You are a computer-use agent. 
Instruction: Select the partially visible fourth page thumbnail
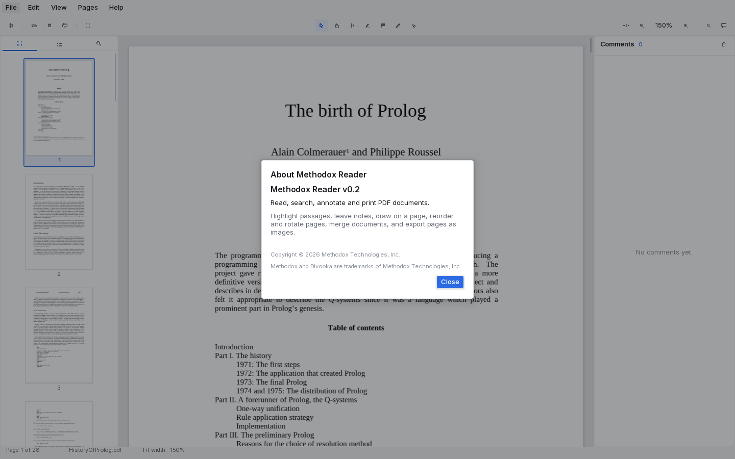tap(59, 424)
